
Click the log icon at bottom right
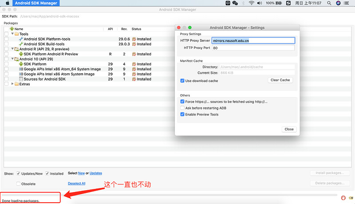[x=351, y=198]
